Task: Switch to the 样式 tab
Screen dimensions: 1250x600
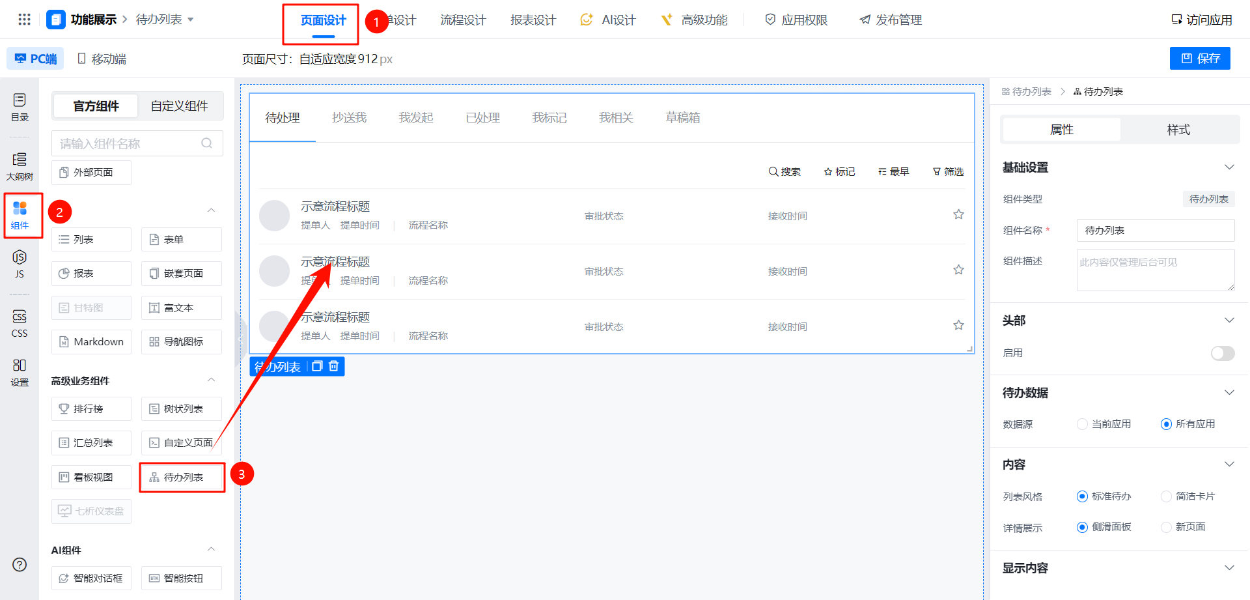Action: click(x=1178, y=130)
